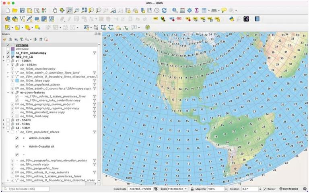Collapse the z4 - 1:36m group
The width and height of the screenshot is (309, 193).
[4, 128]
